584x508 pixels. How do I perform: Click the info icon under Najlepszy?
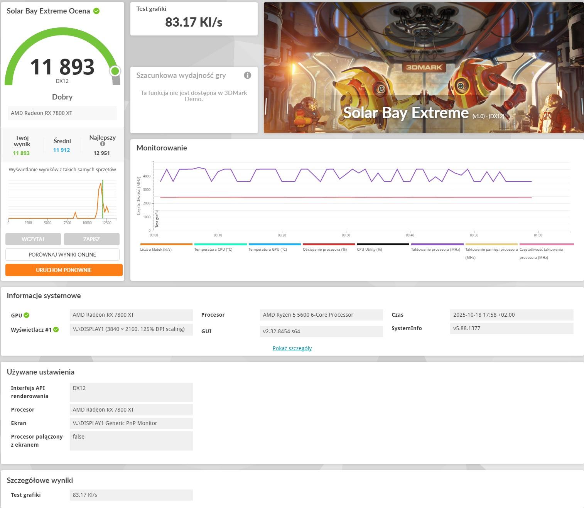103,144
